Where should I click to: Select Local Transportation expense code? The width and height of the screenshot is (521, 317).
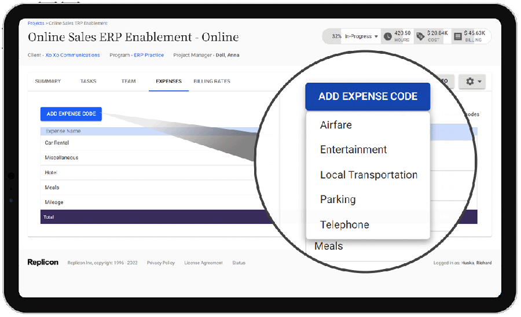pos(368,175)
